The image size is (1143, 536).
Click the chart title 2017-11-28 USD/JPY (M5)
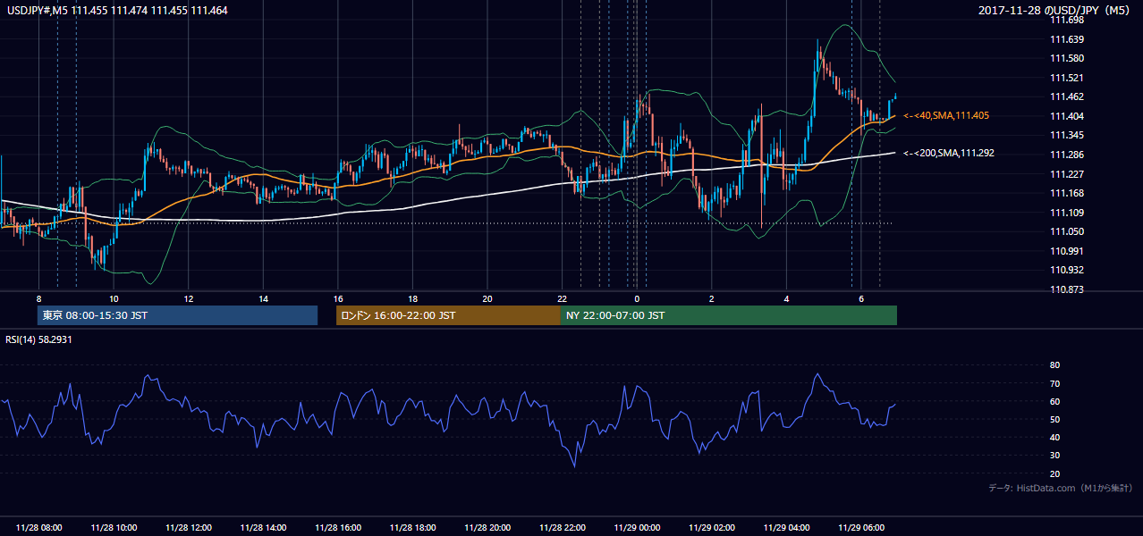tap(1054, 10)
